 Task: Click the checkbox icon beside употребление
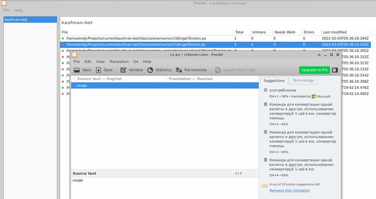[266, 90]
